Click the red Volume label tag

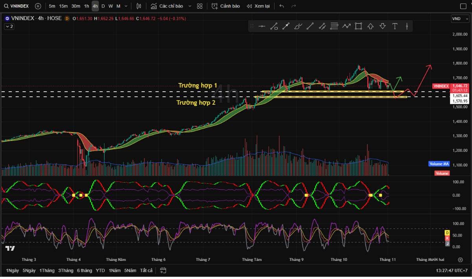coord(442,173)
